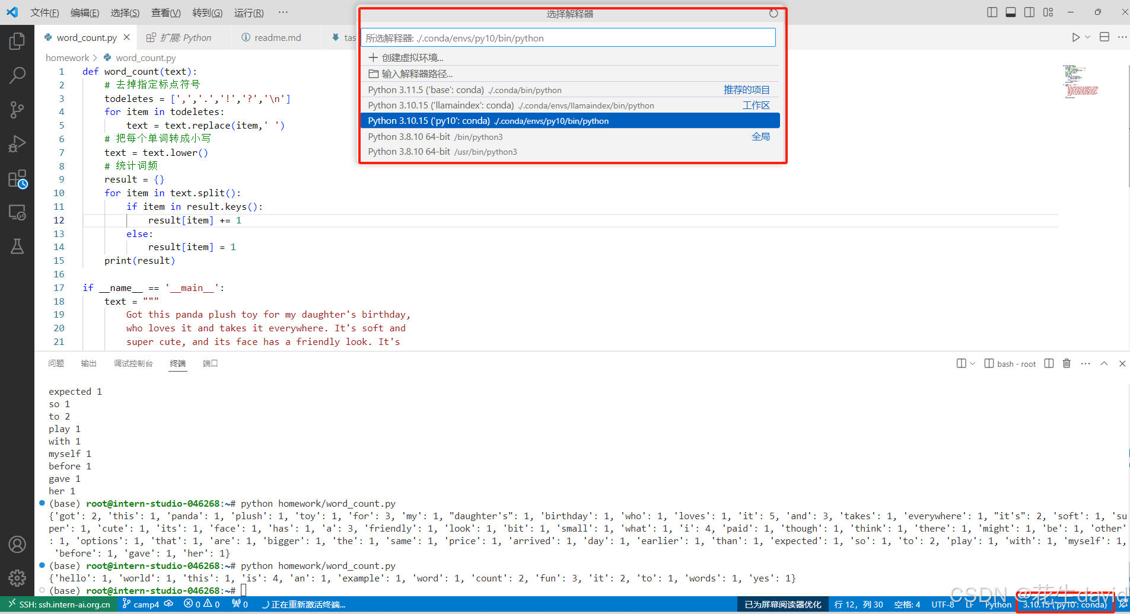Switch to the 端口 panel tab
Image resolution: width=1130 pixels, height=614 pixels.
211,363
